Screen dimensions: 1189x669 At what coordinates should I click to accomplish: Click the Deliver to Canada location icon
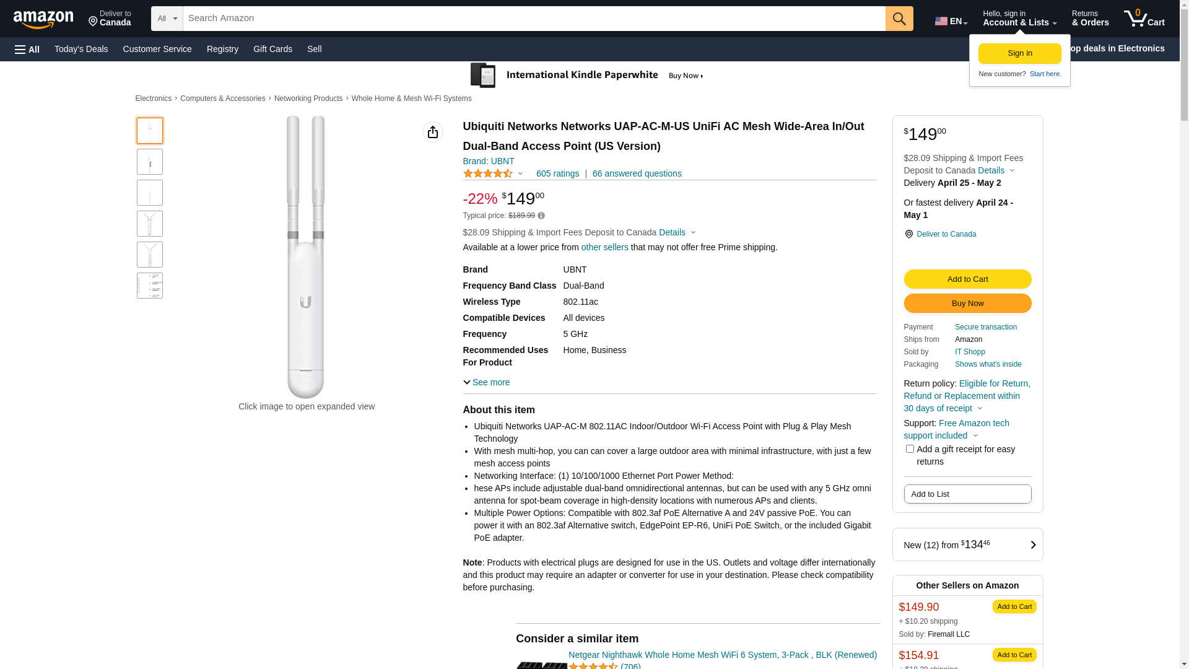(x=908, y=234)
